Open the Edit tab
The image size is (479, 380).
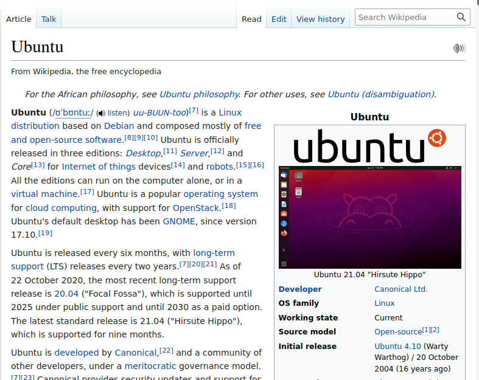pos(279,19)
